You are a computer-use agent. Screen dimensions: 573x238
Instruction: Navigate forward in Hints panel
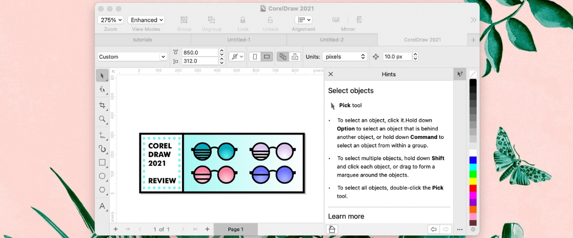pyautogui.click(x=446, y=229)
